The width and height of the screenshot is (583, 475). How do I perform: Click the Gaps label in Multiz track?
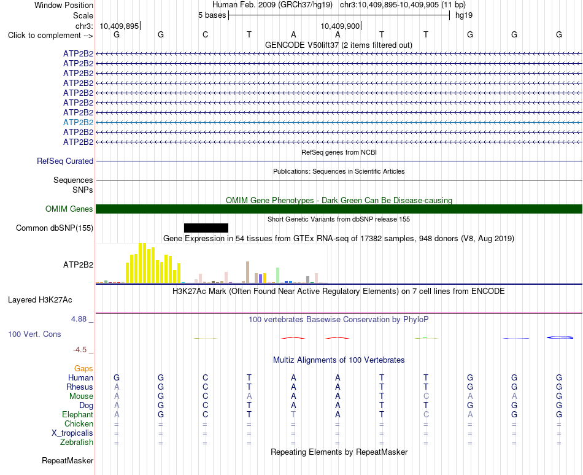click(83, 368)
